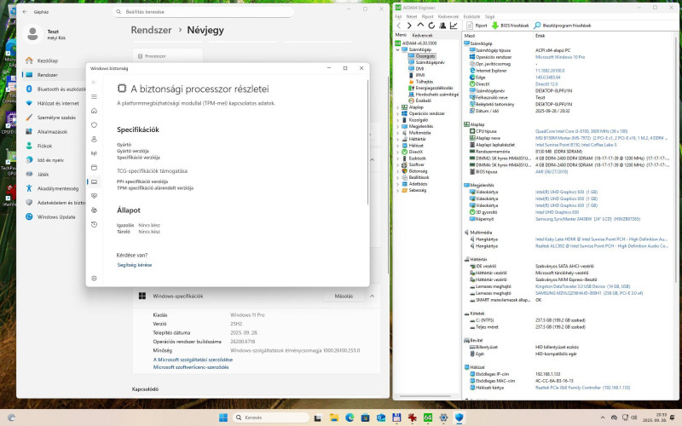Click the taskbar Keresés search box
Image resolution: width=682 pixels, height=426 pixels.
[x=271, y=417]
